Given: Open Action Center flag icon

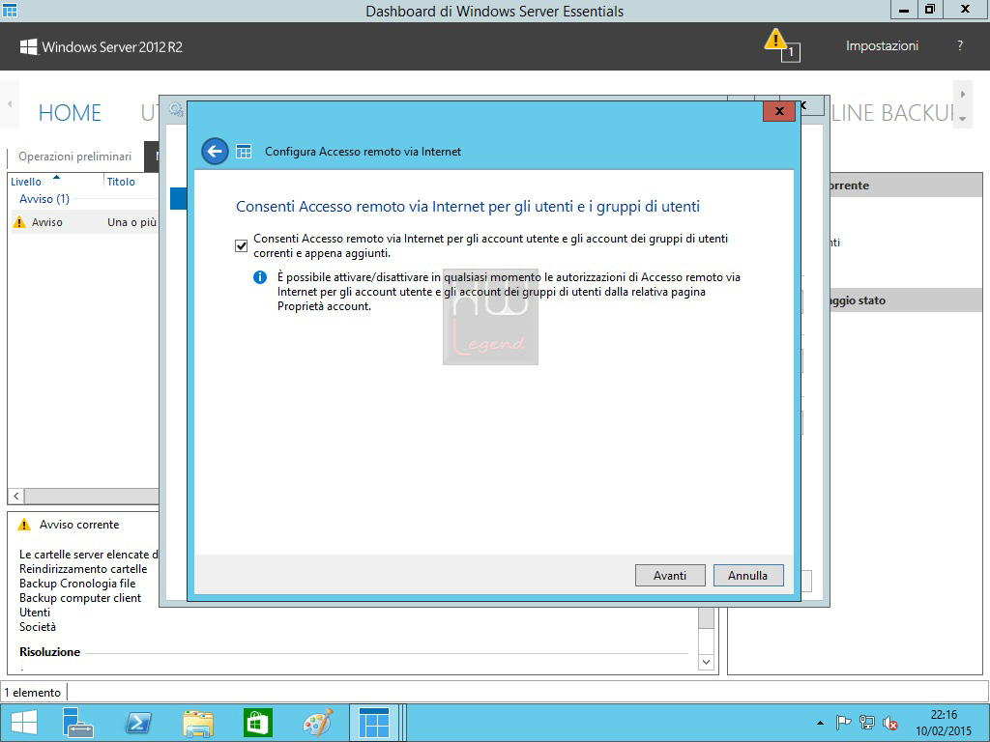Looking at the screenshot, I should pyautogui.click(x=843, y=723).
